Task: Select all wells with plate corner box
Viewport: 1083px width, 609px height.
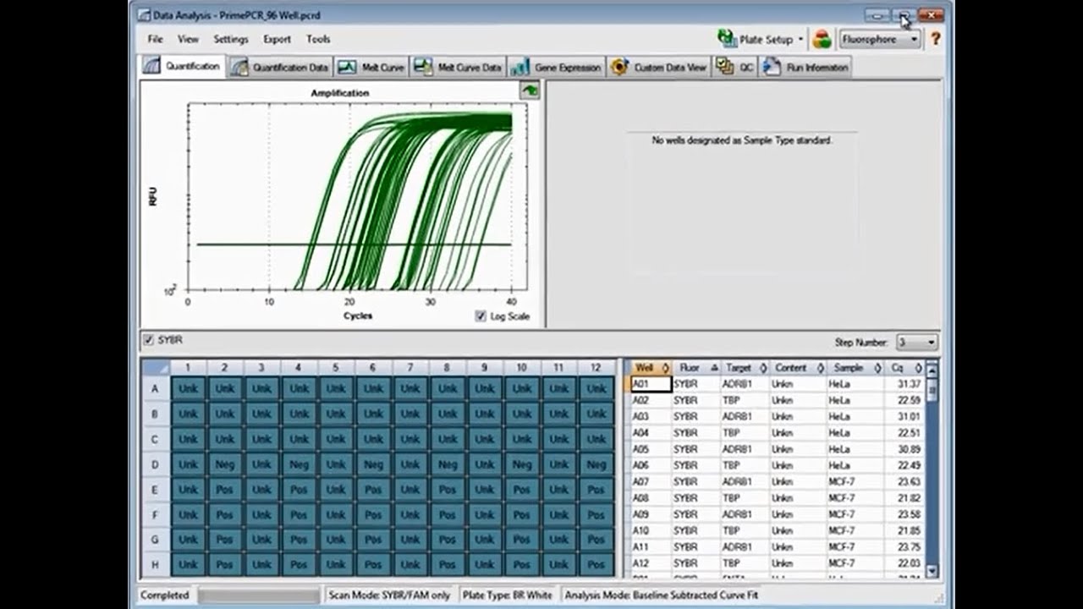Action: (x=155, y=368)
